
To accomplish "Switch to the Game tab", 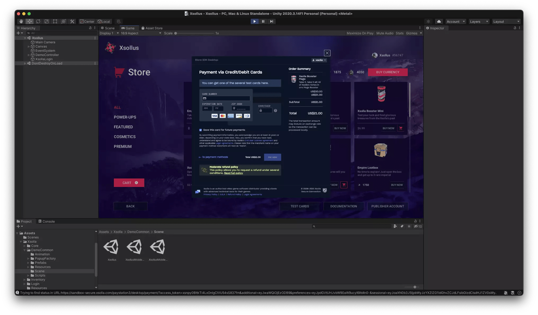I will point(128,28).
